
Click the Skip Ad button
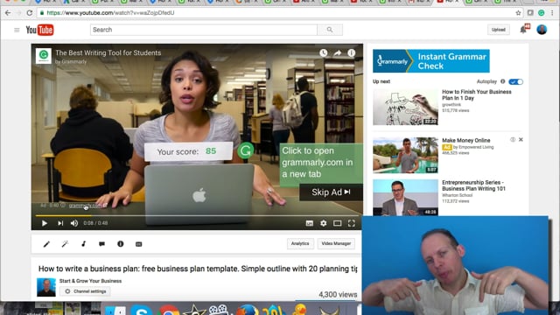[x=331, y=192]
